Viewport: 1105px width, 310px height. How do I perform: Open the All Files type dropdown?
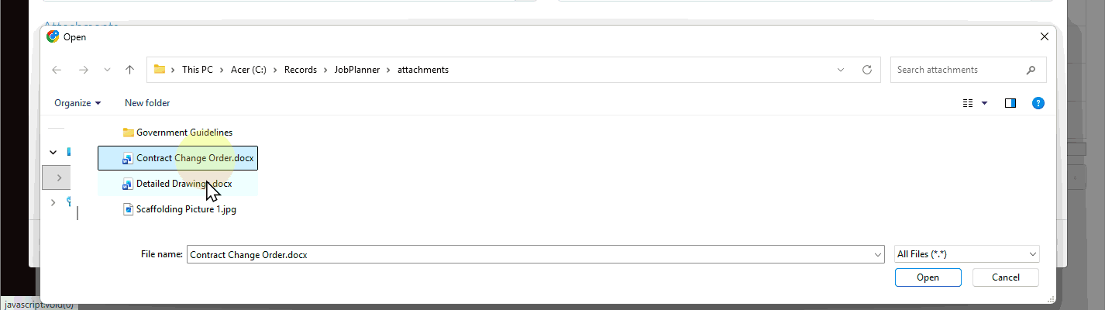[x=966, y=254]
